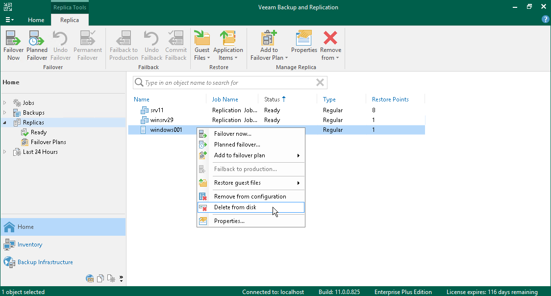Open Restore guest files submenu
Screen dimensions: 551x296
pos(251,183)
